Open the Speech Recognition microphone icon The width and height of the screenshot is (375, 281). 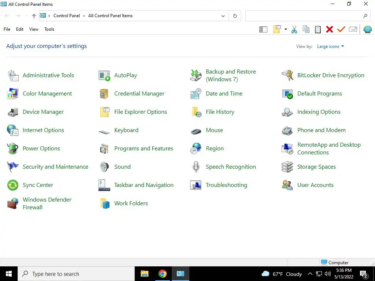coord(196,167)
